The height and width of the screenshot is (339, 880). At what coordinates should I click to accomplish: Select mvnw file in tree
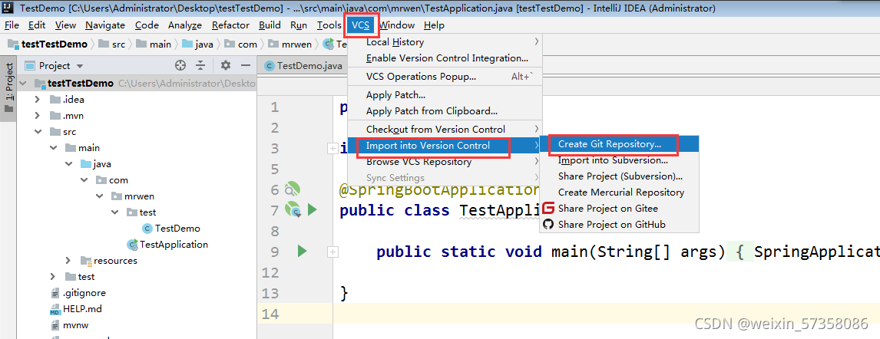[70, 325]
